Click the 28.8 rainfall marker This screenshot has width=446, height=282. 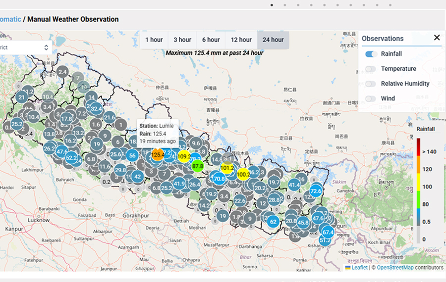pyautogui.click(x=274, y=200)
